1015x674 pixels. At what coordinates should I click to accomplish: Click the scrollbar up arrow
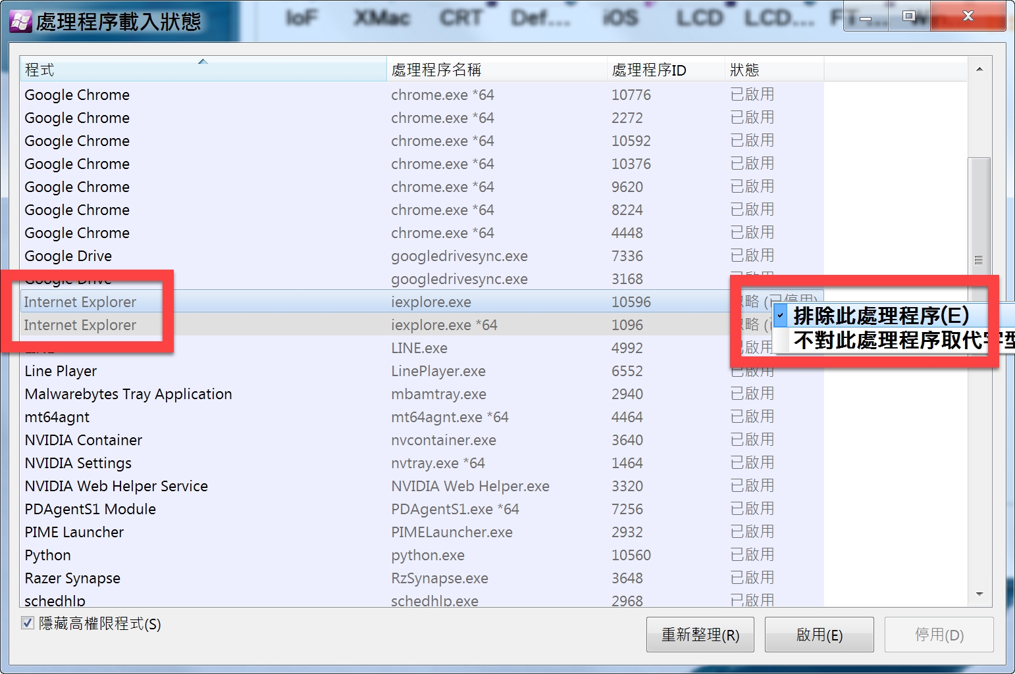(979, 69)
